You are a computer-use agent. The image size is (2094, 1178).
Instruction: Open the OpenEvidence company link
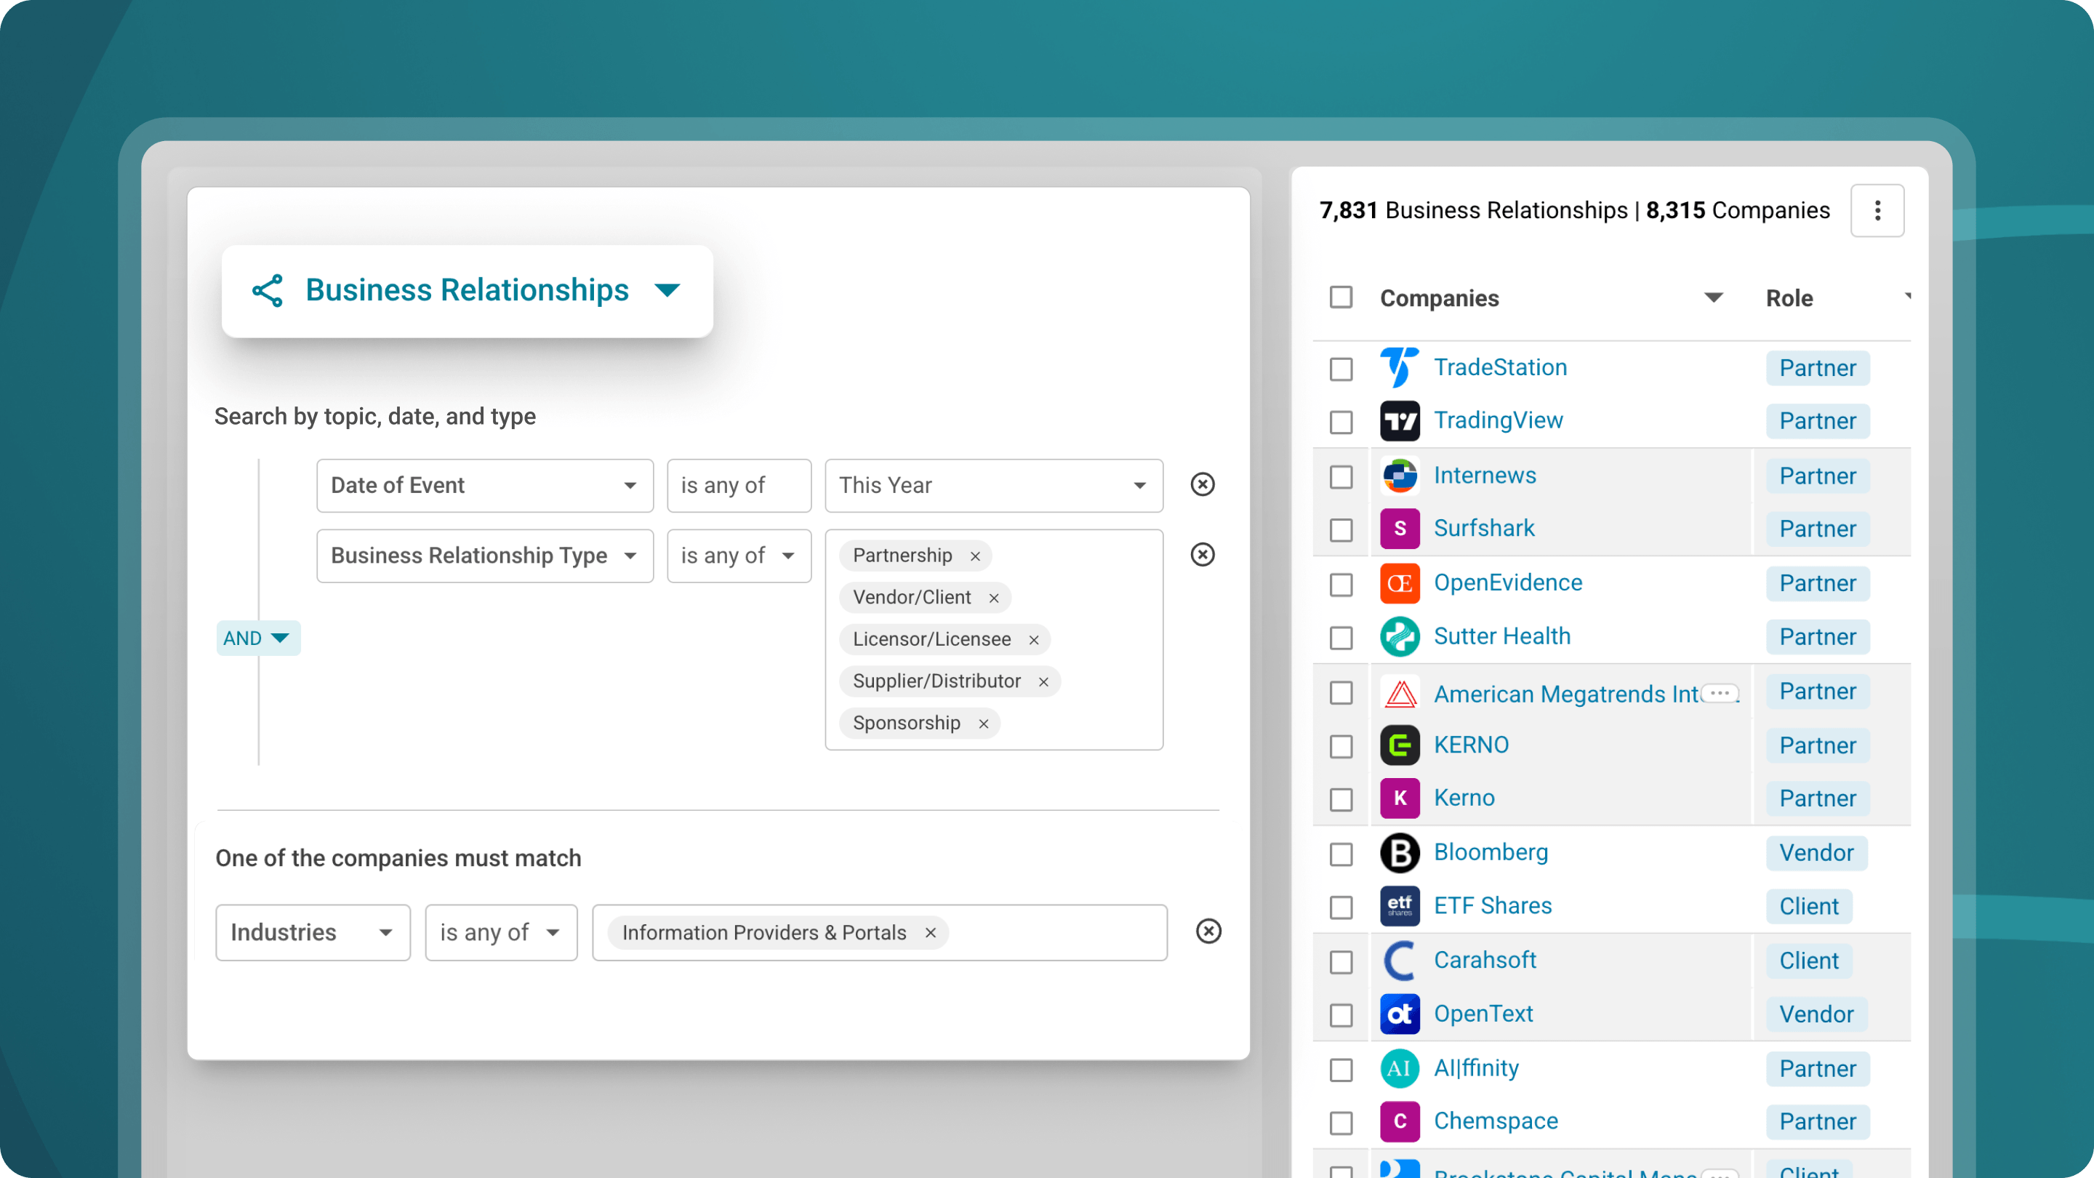click(x=1508, y=583)
